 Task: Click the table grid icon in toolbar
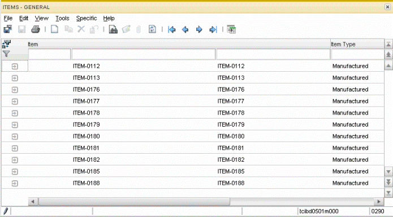pos(231,29)
